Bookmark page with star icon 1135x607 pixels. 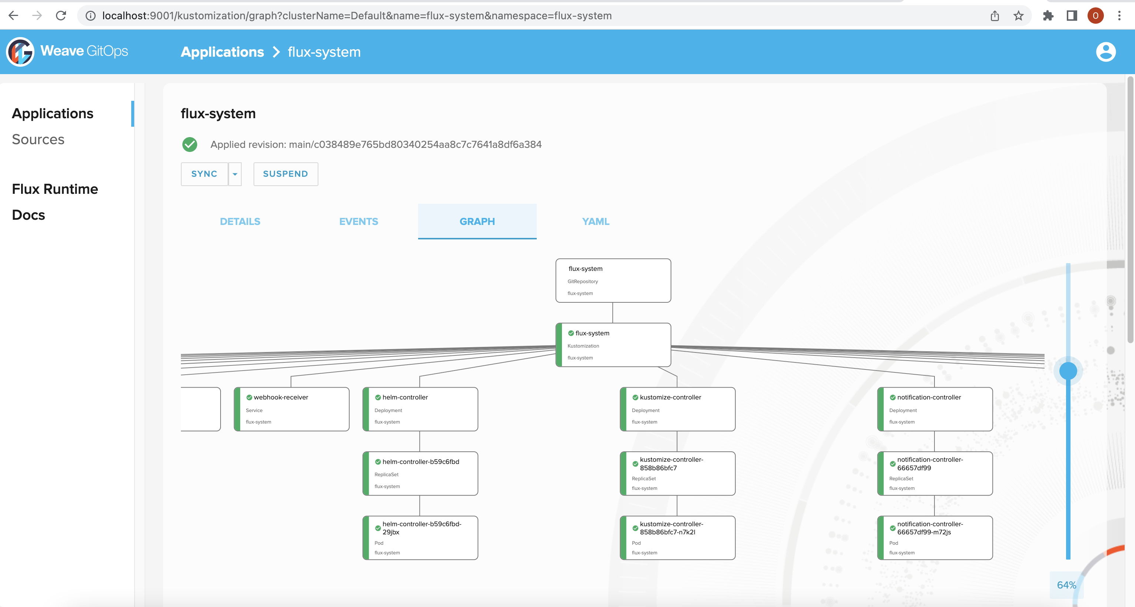click(1018, 16)
